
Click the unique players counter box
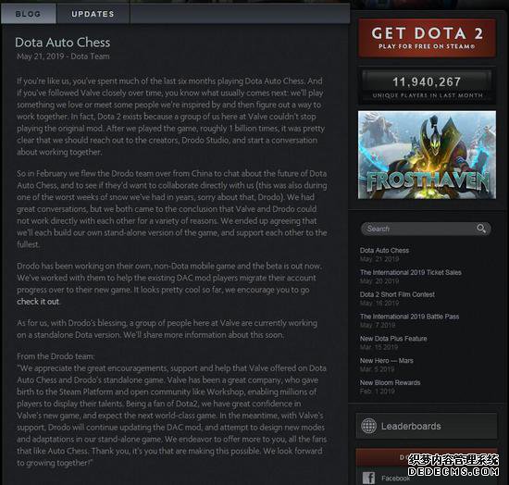click(x=427, y=86)
